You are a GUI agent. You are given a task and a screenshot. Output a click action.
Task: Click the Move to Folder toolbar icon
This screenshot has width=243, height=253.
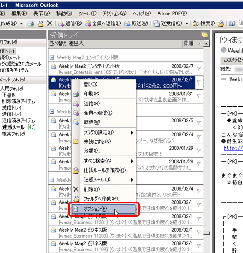tap(40, 24)
